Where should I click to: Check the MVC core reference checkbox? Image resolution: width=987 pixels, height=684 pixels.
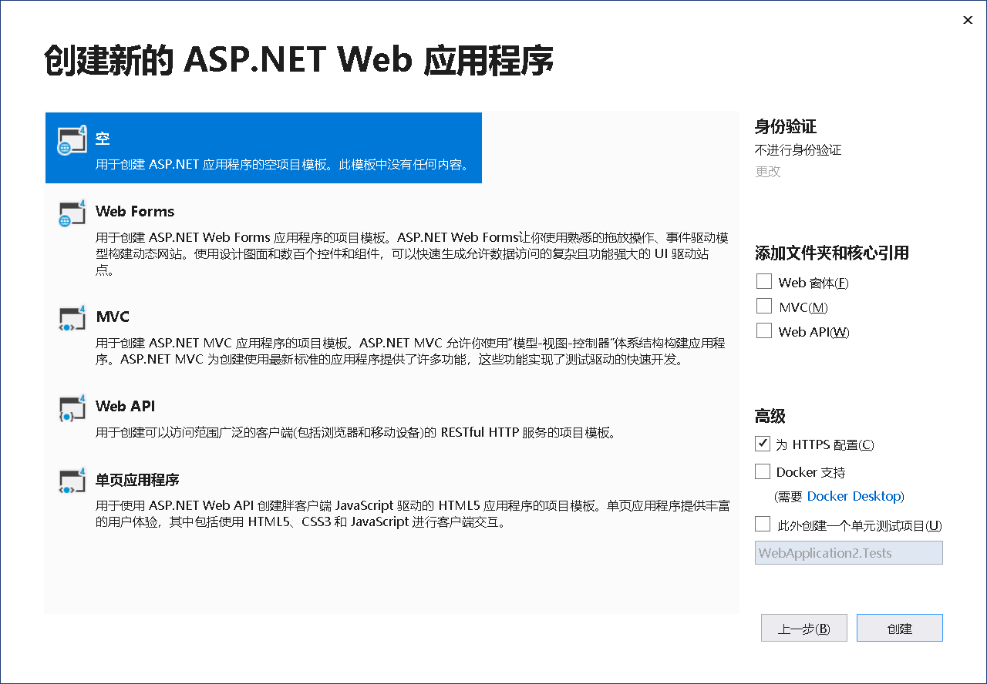click(763, 305)
